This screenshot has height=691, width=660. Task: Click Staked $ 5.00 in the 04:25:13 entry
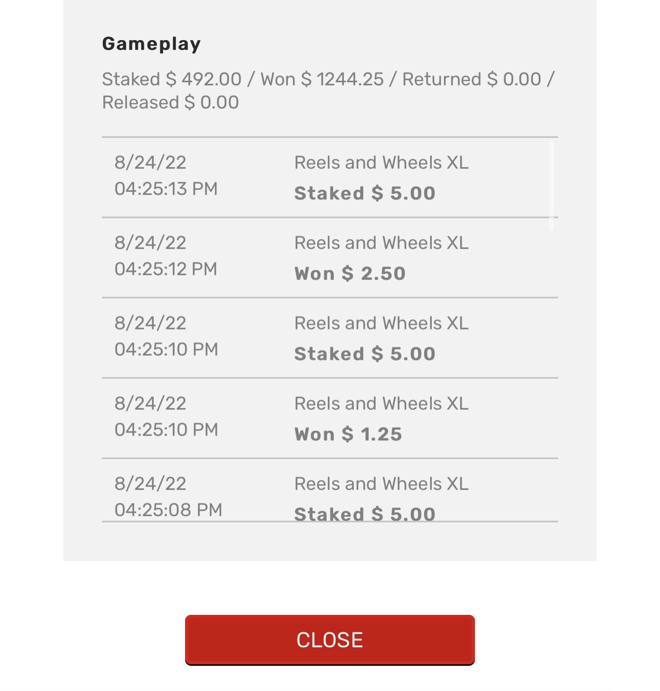coord(364,193)
